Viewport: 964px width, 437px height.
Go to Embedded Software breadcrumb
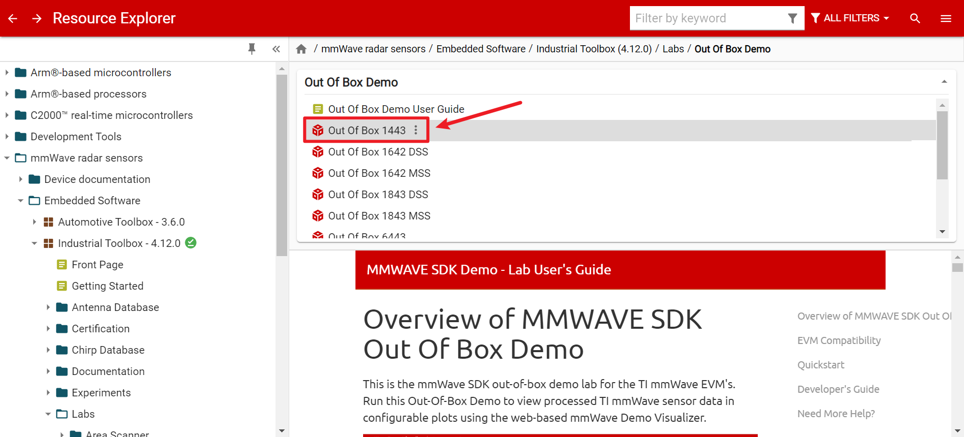(x=481, y=49)
